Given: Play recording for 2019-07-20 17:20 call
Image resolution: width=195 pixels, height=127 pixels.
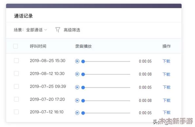Looking at the screenshot, I should [77, 100].
